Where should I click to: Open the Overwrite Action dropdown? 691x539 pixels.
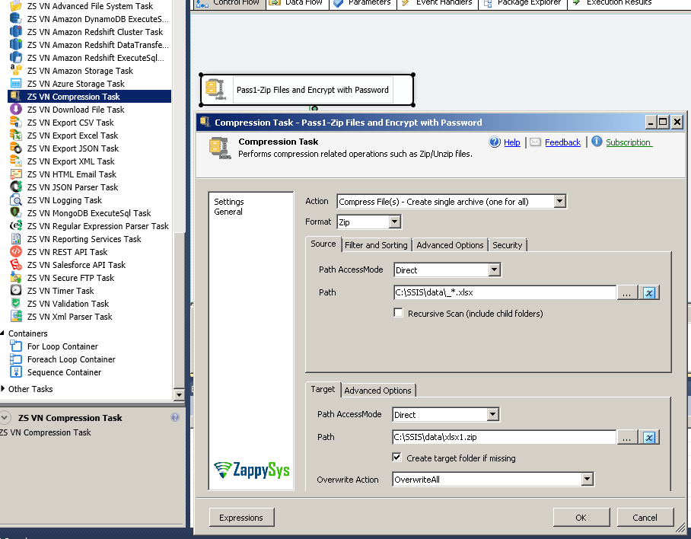tap(587, 479)
